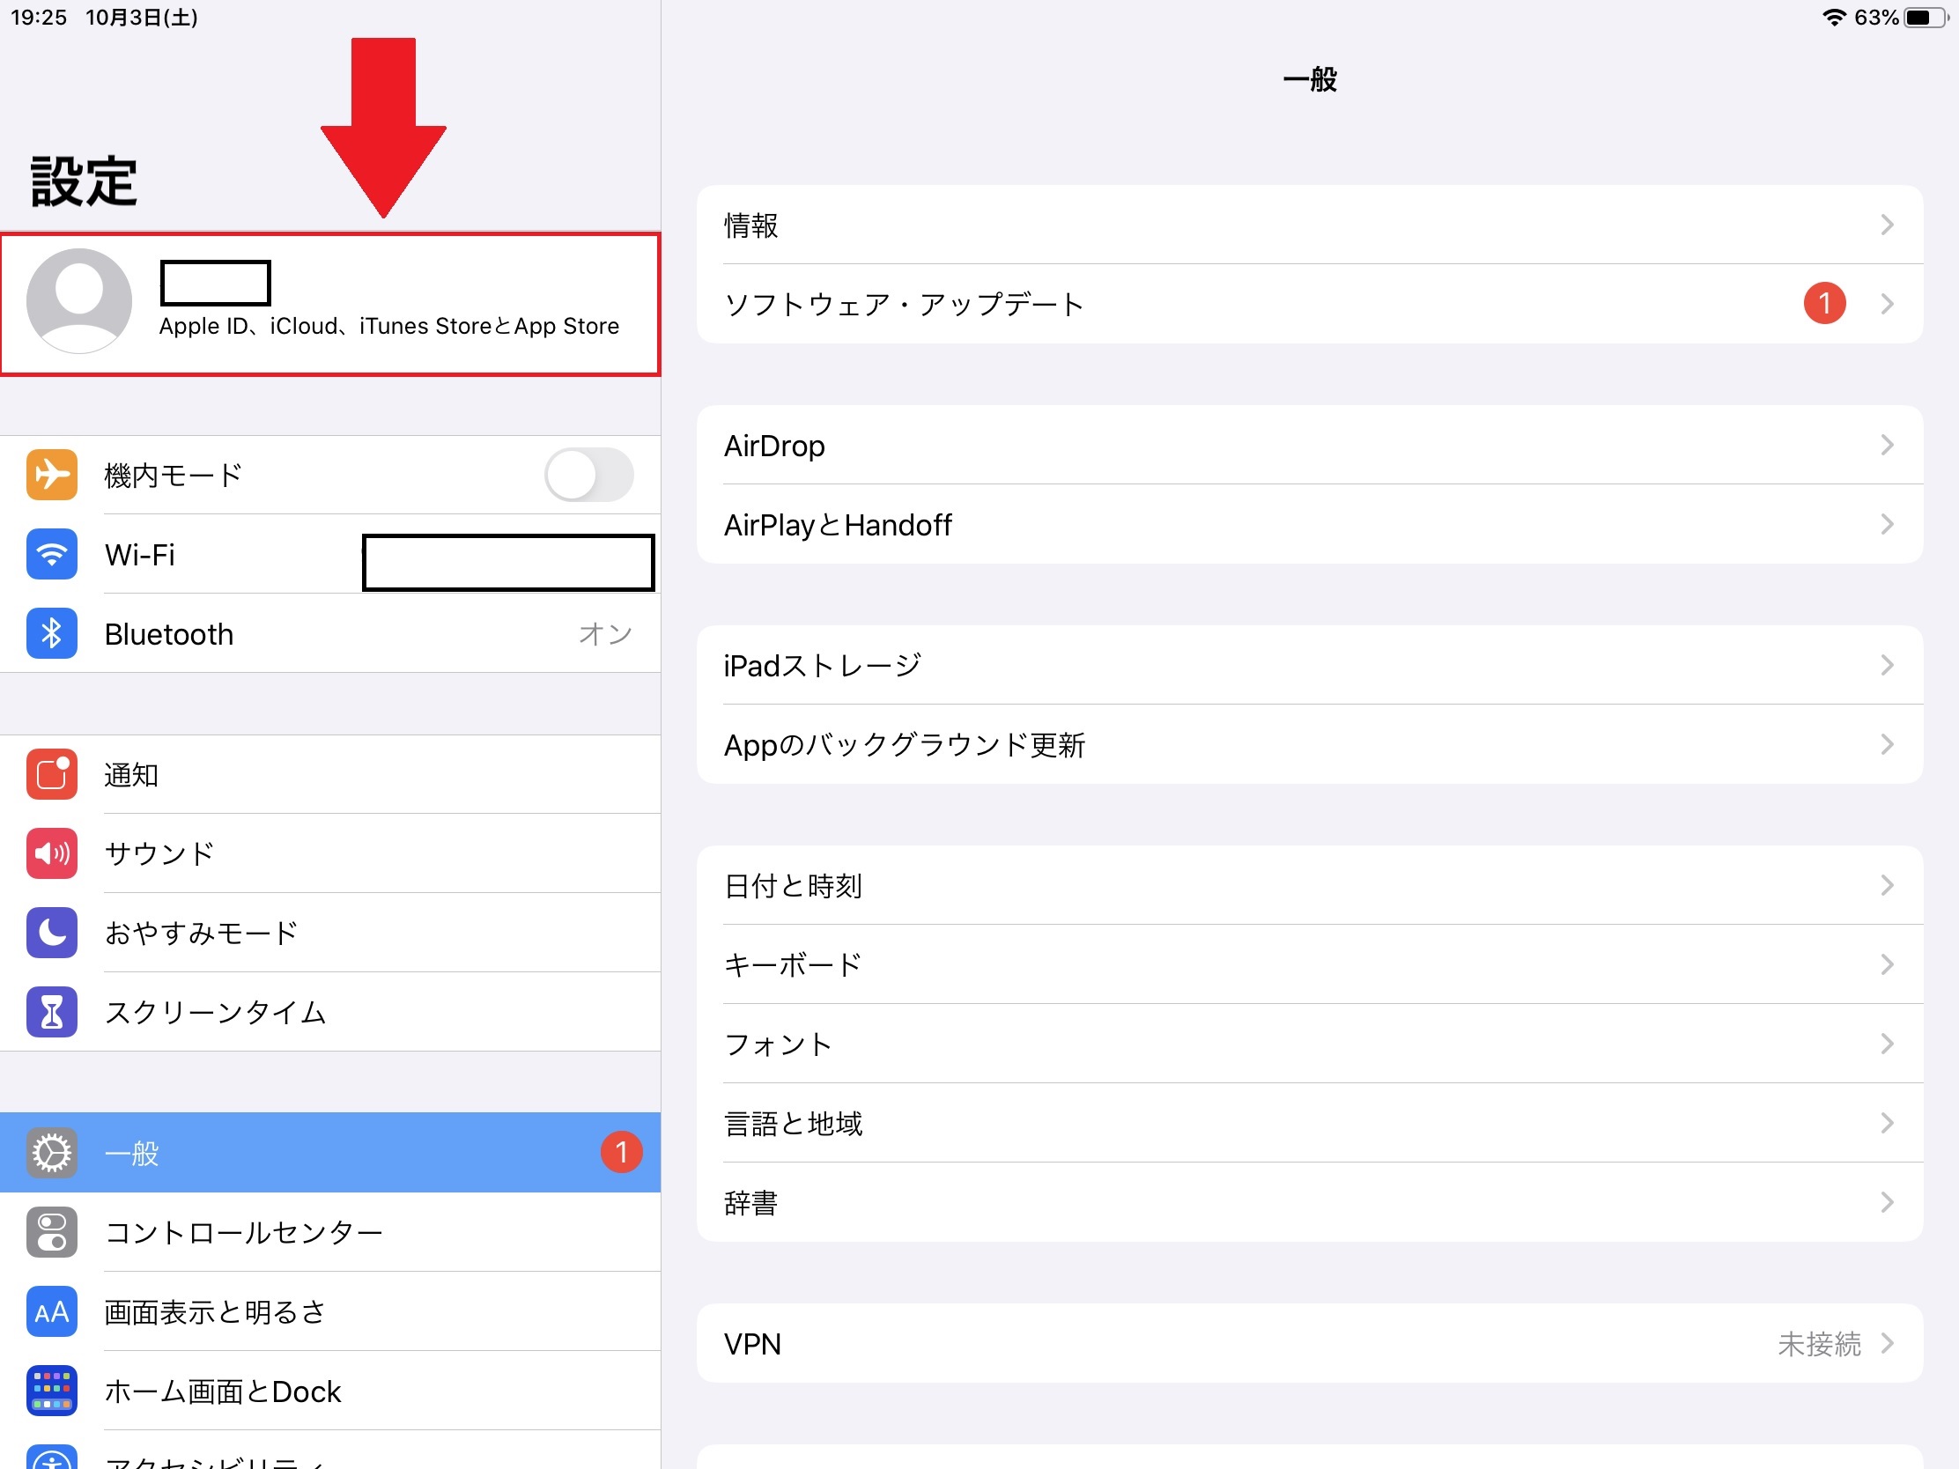Tap the red 通知 notification icon
The image size is (1959, 1469).
click(51, 774)
